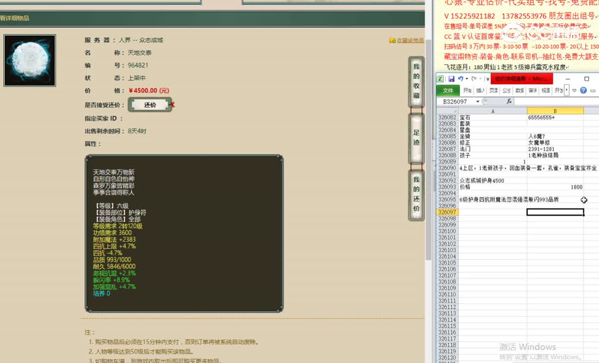Image resolution: width=599 pixels, height=363 pixels.
Task: Click the Save icon in Excel's quick access toolbar
Action: 452,79
